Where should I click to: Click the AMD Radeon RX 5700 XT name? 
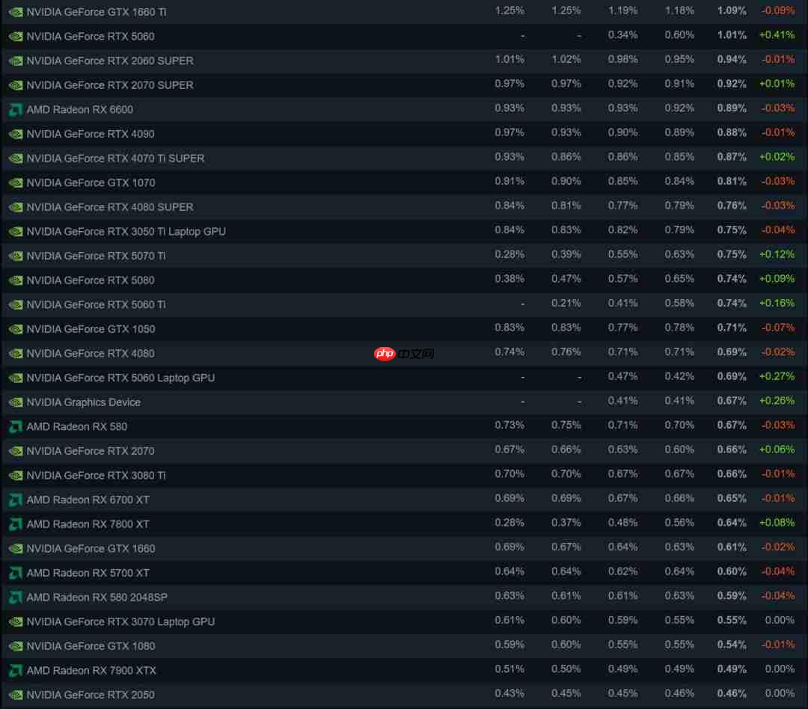[x=88, y=573]
